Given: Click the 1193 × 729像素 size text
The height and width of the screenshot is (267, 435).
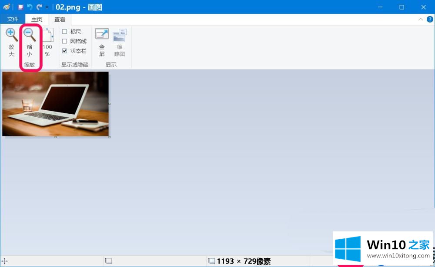Looking at the screenshot, I should pos(244,261).
